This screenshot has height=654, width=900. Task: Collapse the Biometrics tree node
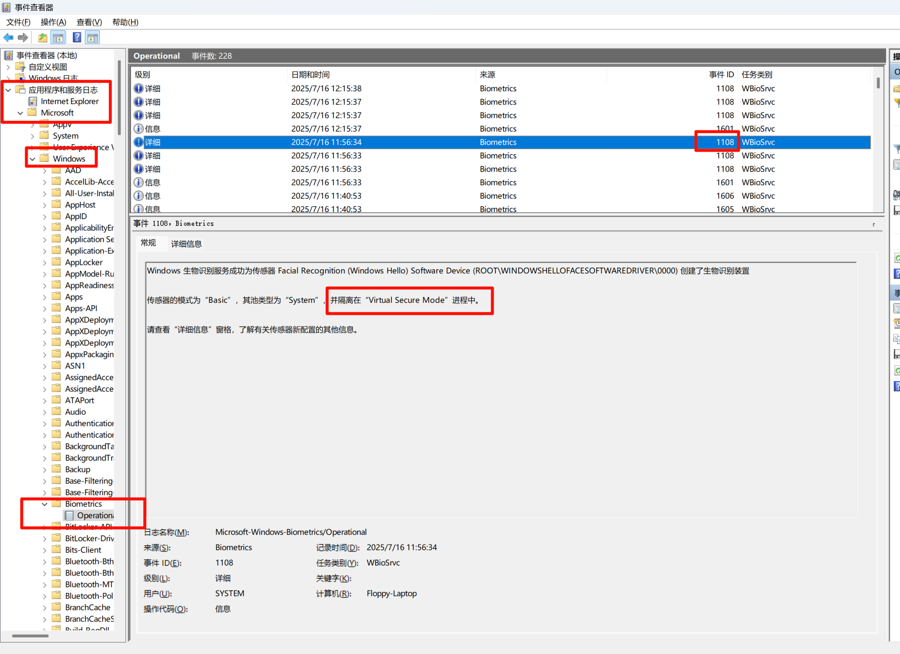(x=45, y=504)
